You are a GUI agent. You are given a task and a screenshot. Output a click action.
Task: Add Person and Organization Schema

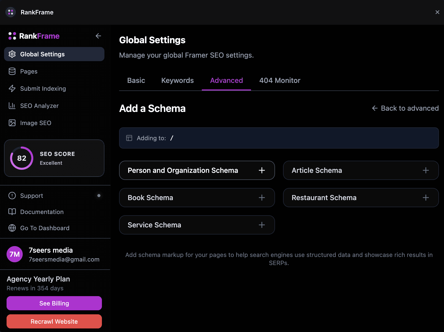click(x=197, y=170)
